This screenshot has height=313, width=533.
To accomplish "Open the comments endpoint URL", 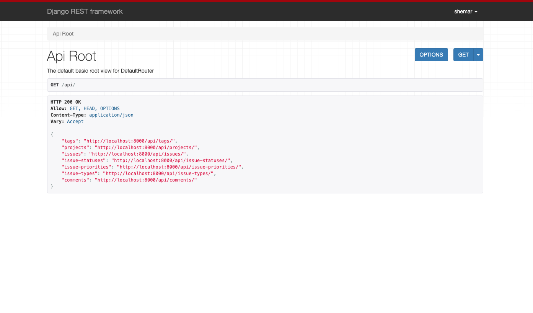I will coord(145,180).
